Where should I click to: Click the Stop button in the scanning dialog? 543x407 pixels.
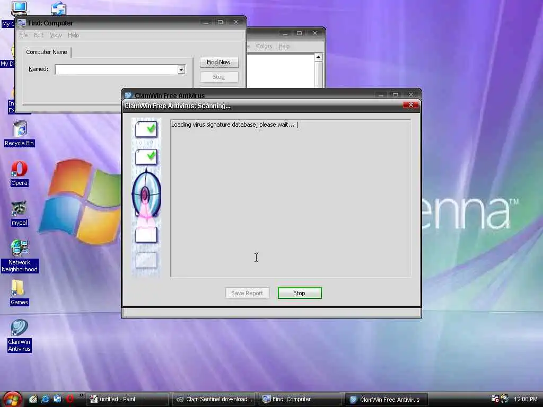pos(300,293)
